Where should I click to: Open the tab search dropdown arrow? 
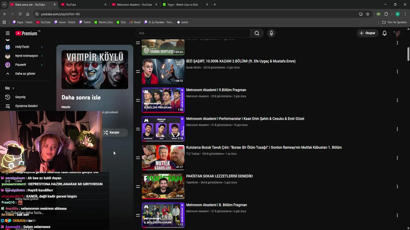pyautogui.click(x=4, y=4)
